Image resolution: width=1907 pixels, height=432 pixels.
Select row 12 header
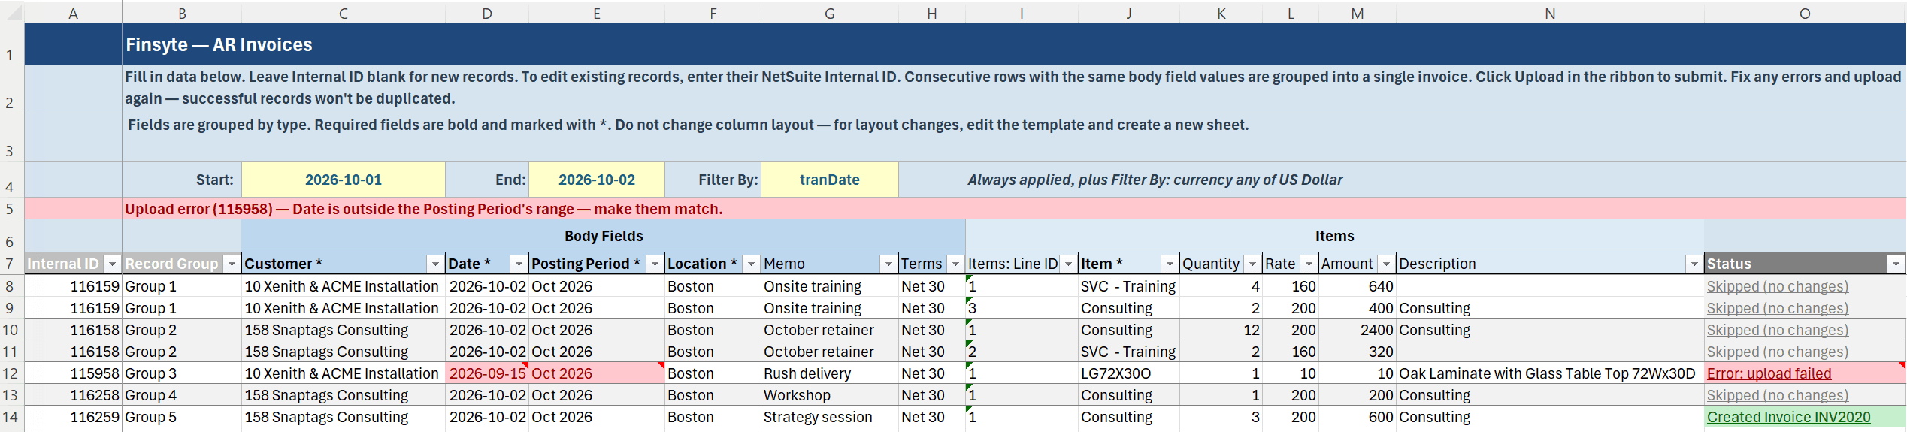11,373
